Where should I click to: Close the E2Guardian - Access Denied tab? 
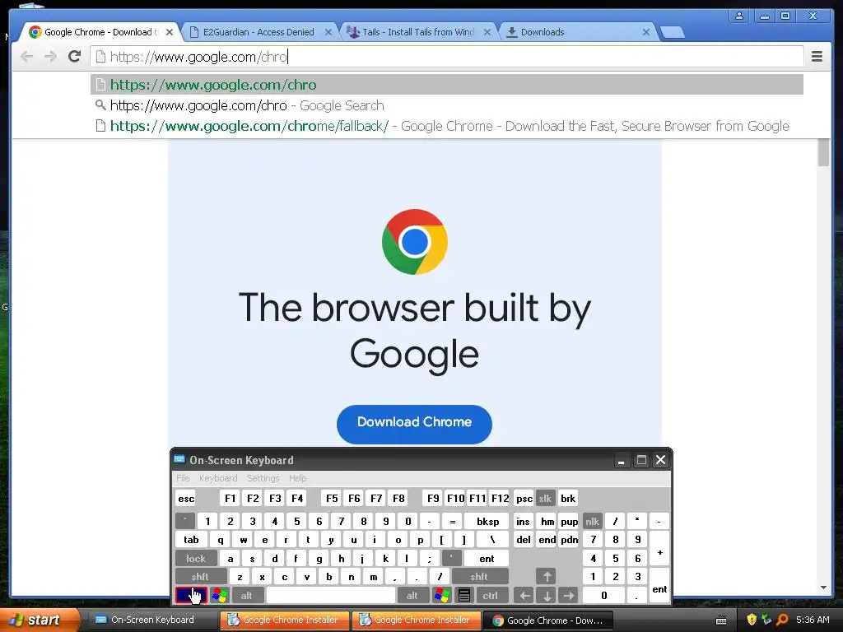coord(328,32)
